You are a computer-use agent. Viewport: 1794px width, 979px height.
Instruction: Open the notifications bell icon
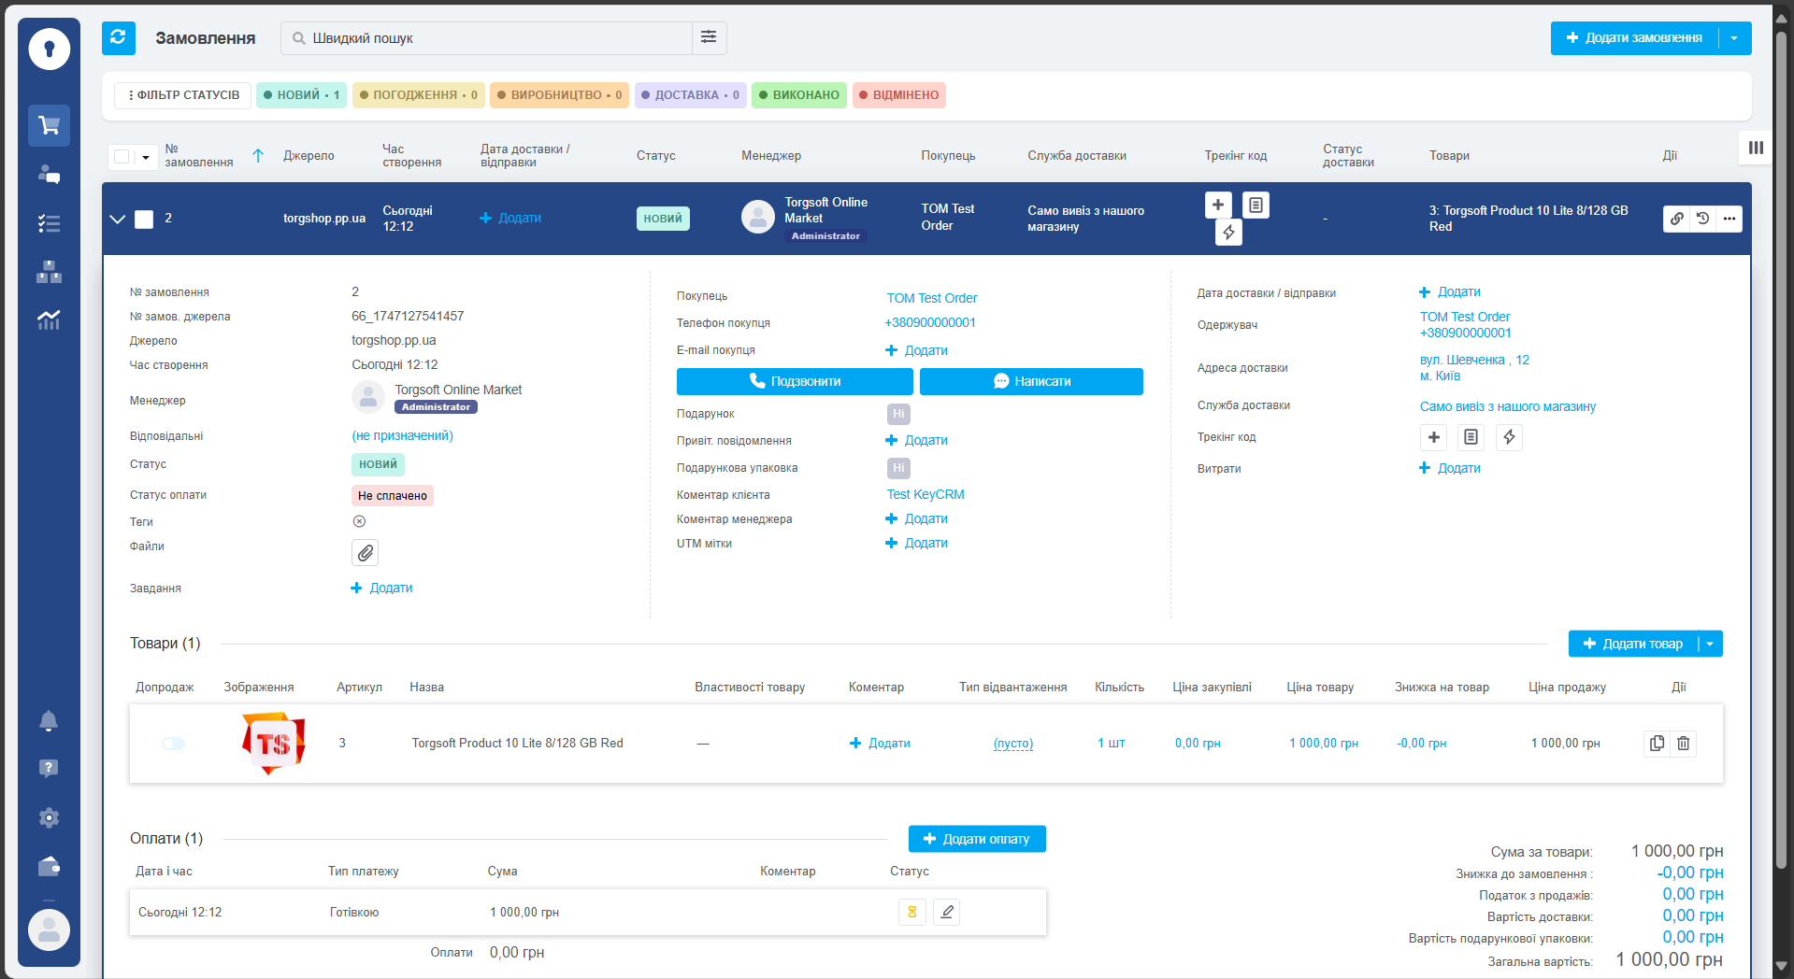pyautogui.click(x=49, y=720)
